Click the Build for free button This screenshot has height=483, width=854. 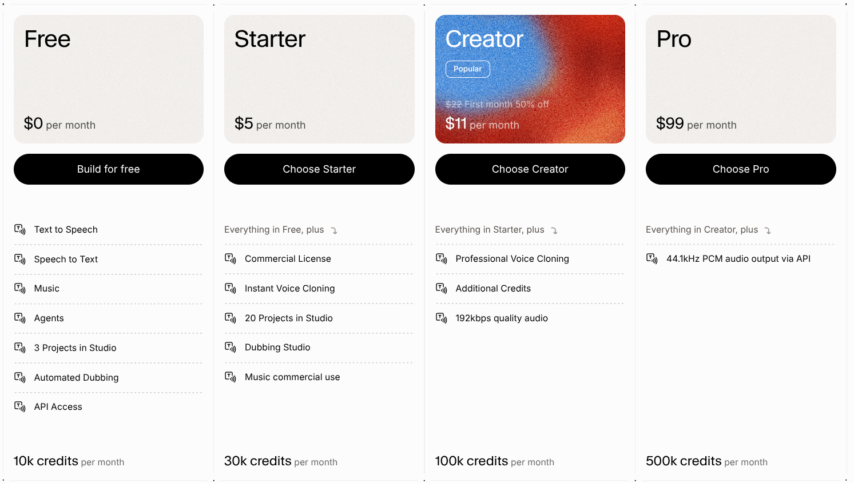pos(108,169)
